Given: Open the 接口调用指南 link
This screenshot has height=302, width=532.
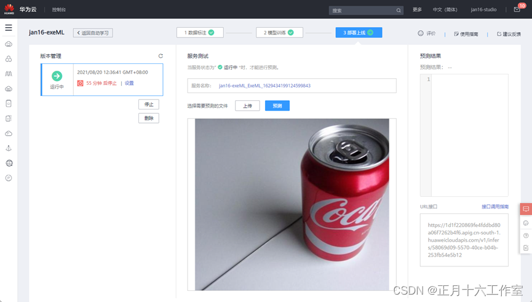Looking at the screenshot, I should pyautogui.click(x=495, y=207).
